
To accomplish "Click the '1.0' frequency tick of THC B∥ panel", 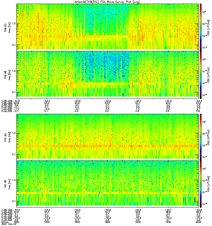I will (x=14, y=180).
